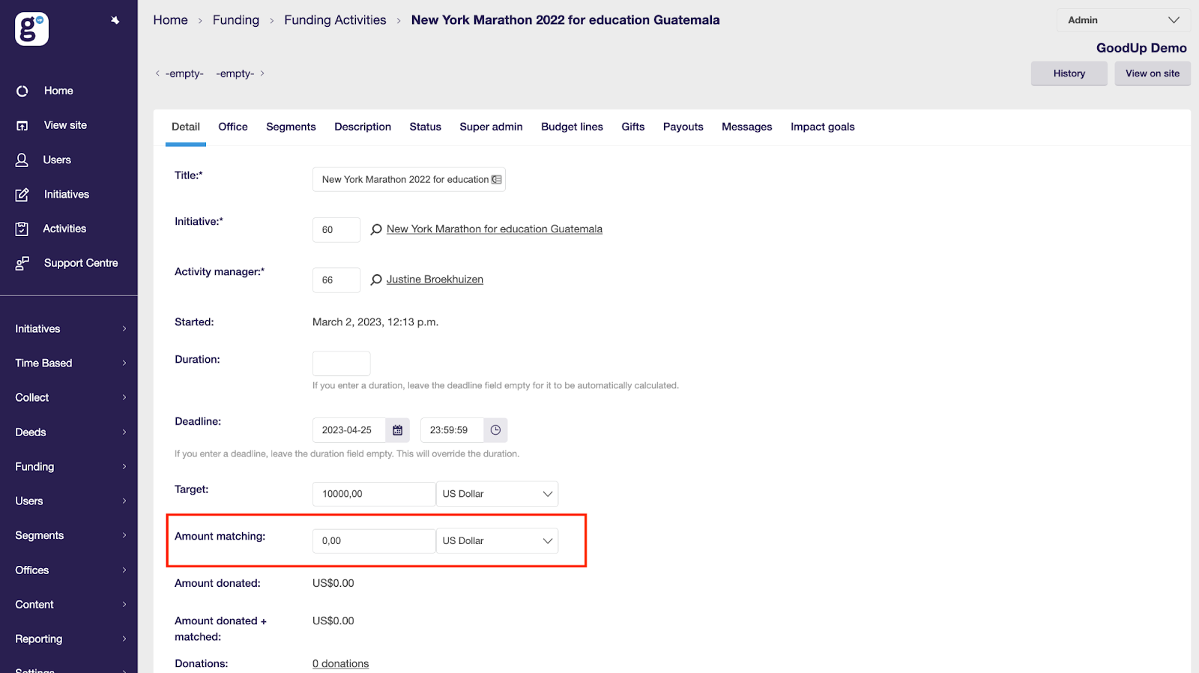Click the Initiative lookup magnifier icon
This screenshot has height=673, width=1199.
coord(376,229)
